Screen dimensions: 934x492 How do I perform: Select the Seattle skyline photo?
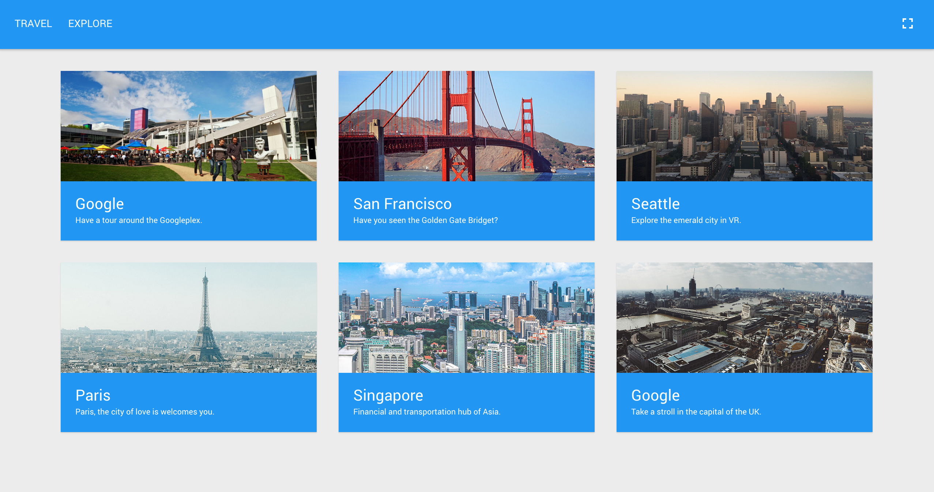coord(744,126)
